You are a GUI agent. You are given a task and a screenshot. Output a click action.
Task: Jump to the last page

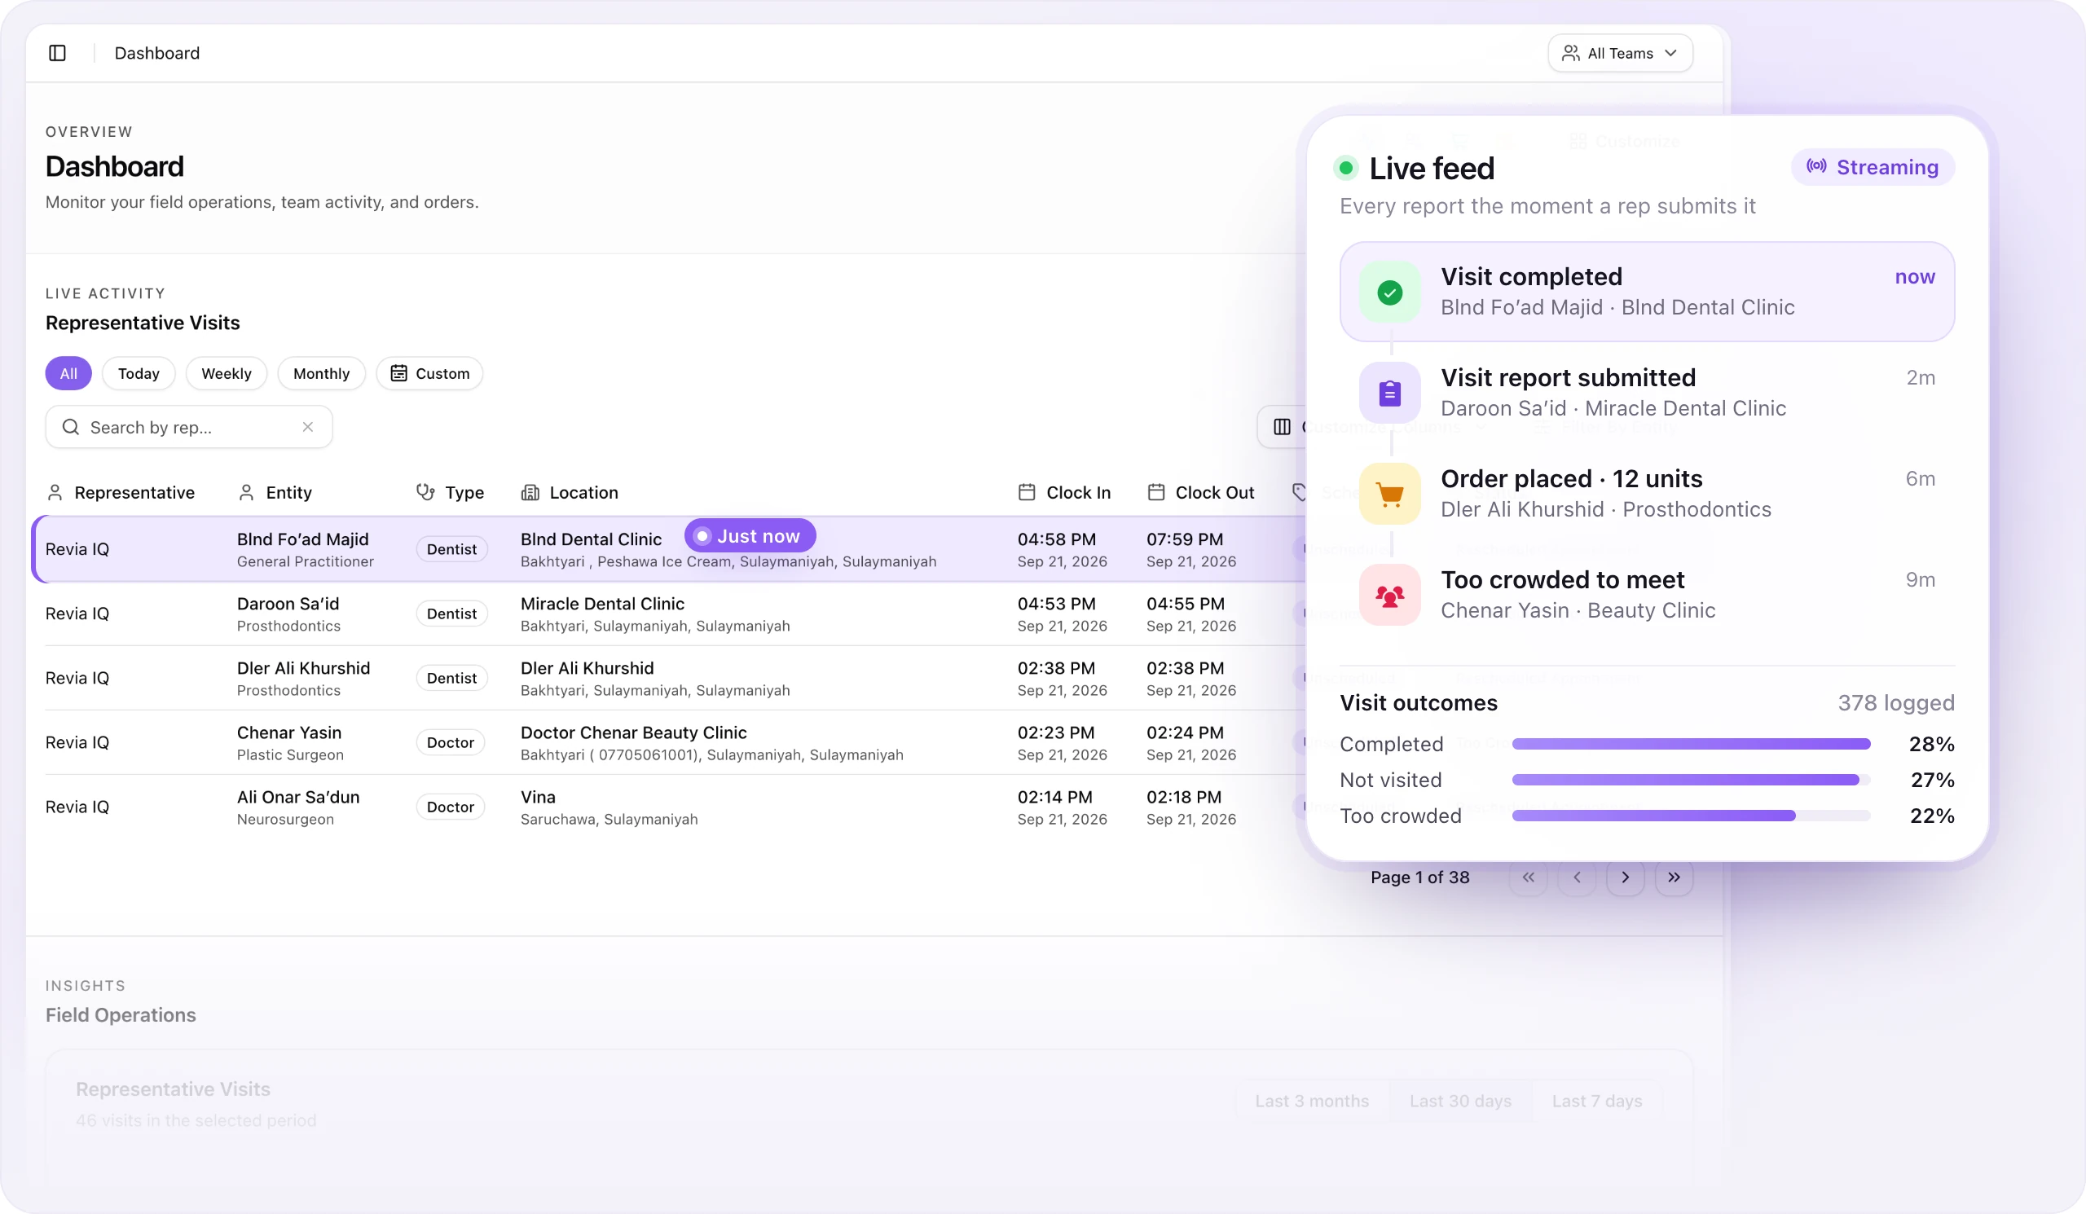1674,878
